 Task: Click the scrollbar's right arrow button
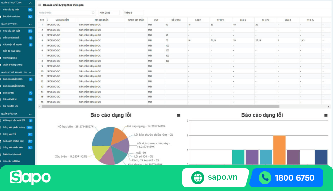coord(329,107)
